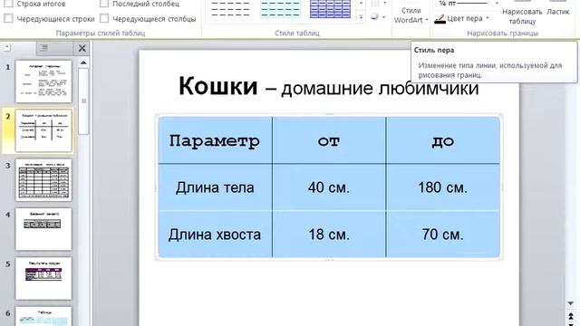Click the Стили таблиц group label

(x=297, y=34)
